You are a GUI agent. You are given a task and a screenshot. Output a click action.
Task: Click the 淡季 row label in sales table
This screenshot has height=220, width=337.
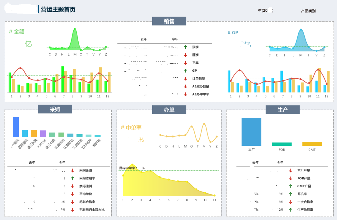point(195,47)
